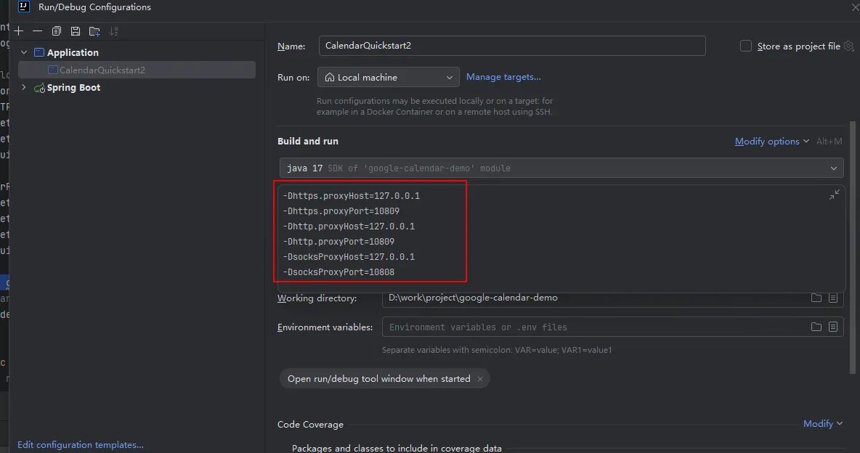The height and width of the screenshot is (453, 860).
Task: Collapse the VM options field using shrink icon
Action: [835, 195]
